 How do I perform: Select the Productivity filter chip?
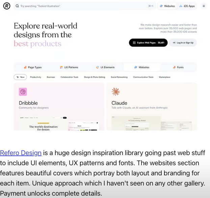click(36, 77)
